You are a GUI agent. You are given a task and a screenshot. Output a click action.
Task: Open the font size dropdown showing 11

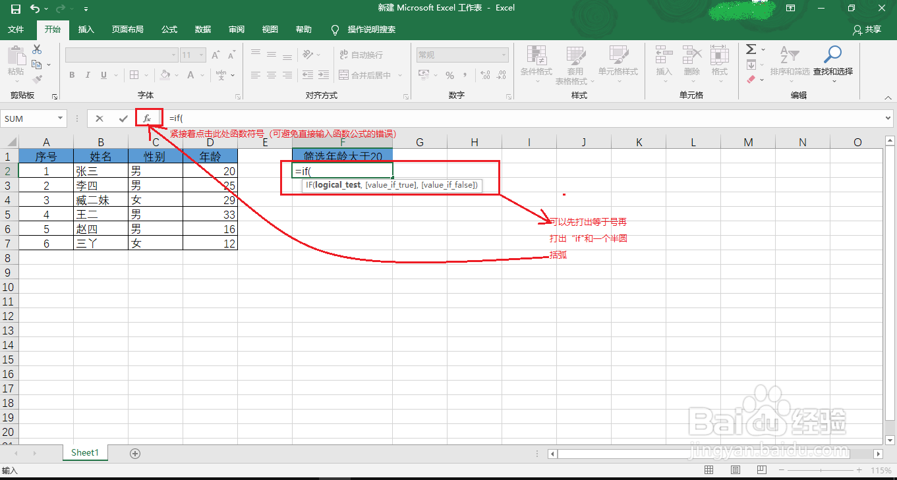[202, 55]
